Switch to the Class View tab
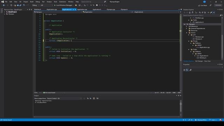Screen dimensions: 224x126 (x=207, y=61)
